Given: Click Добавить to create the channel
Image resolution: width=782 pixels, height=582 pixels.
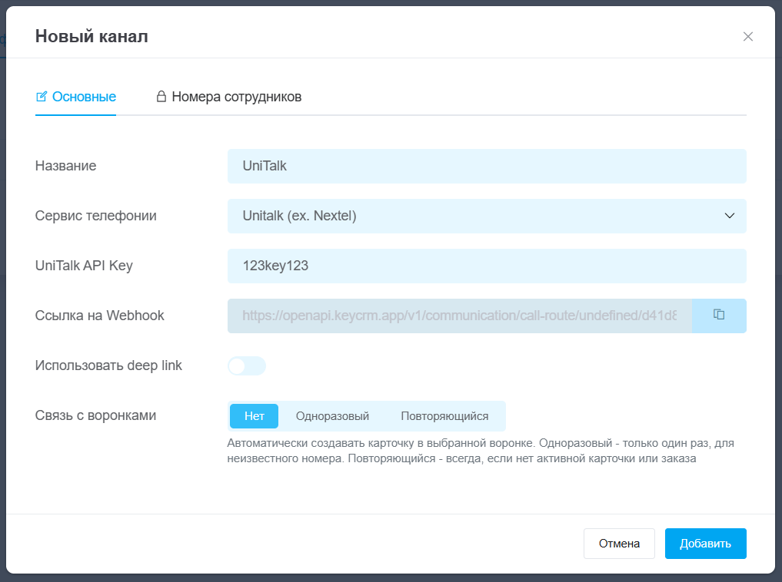Looking at the screenshot, I should click(705, 544).
